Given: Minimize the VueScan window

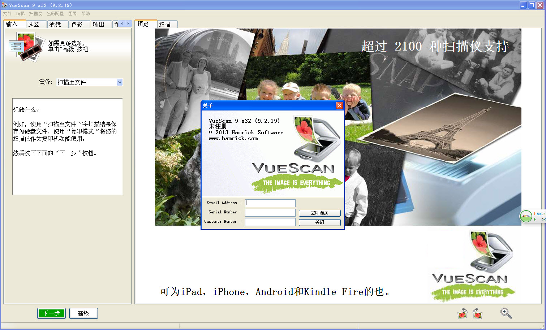Looking at the screenshot, I should (523, 5).
